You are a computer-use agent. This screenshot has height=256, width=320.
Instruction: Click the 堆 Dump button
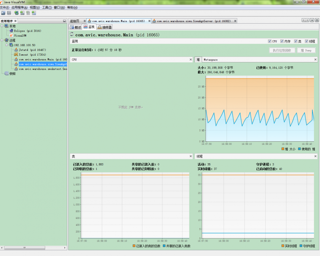307,50
